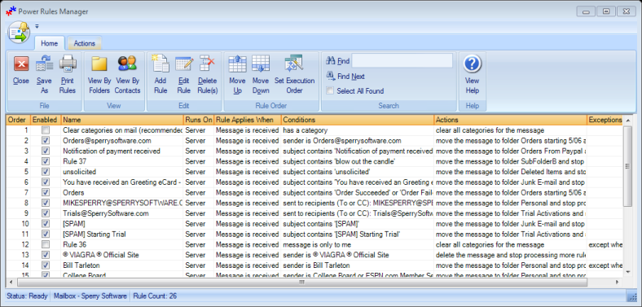The height and width of the screenshot is (307, 642).
Task: Sort by the Exceptions column header
Action: click(605, 120)
